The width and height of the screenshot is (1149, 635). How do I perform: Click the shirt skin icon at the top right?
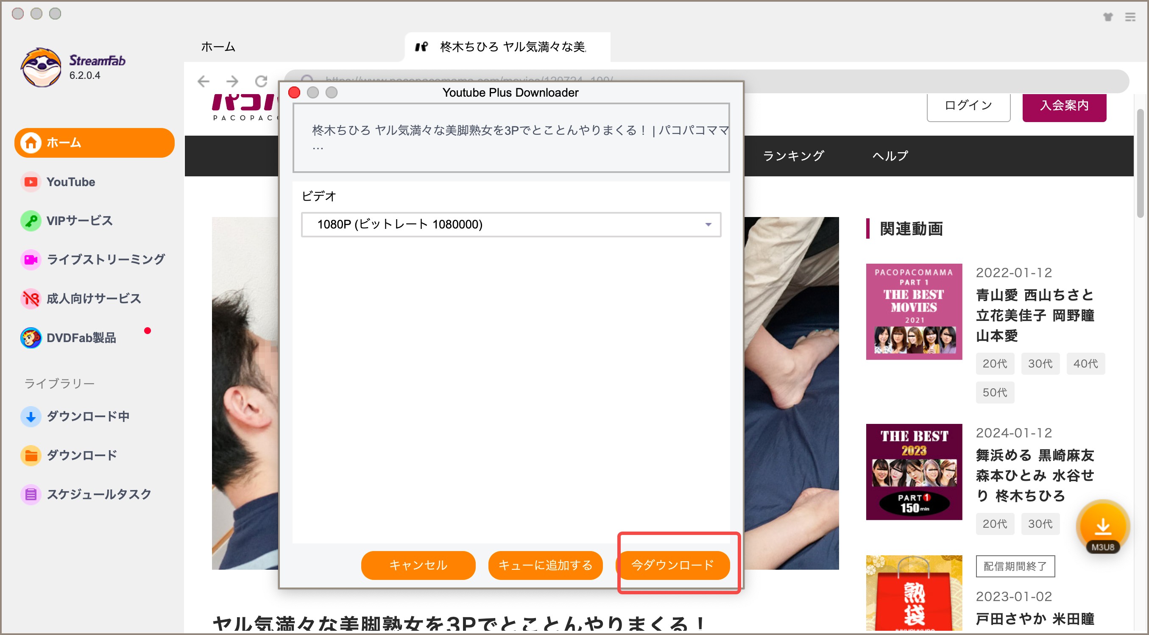click(x=1108, y=17)
